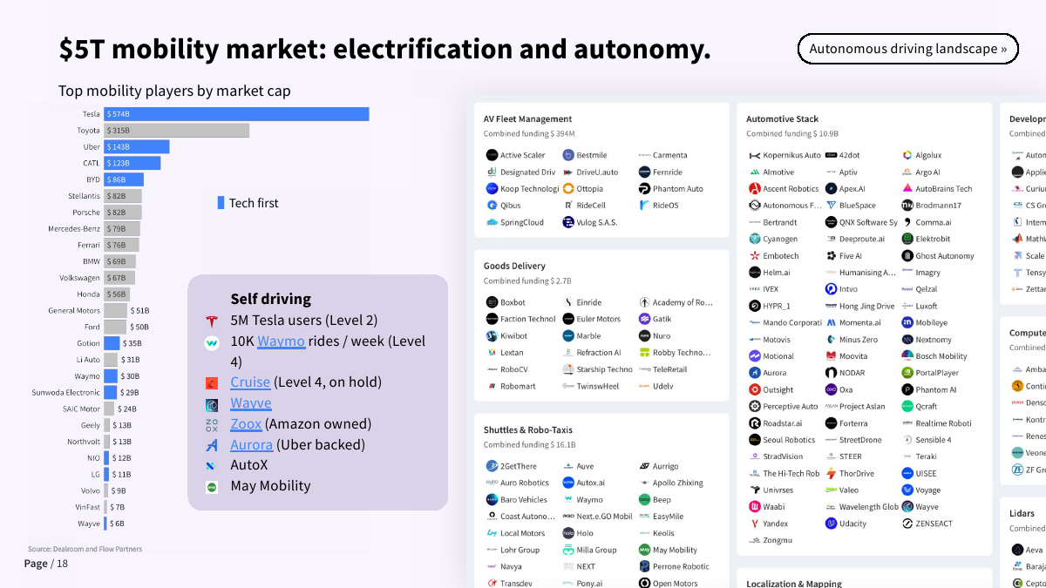Open the Wayve hyperlink

(251, 403)
